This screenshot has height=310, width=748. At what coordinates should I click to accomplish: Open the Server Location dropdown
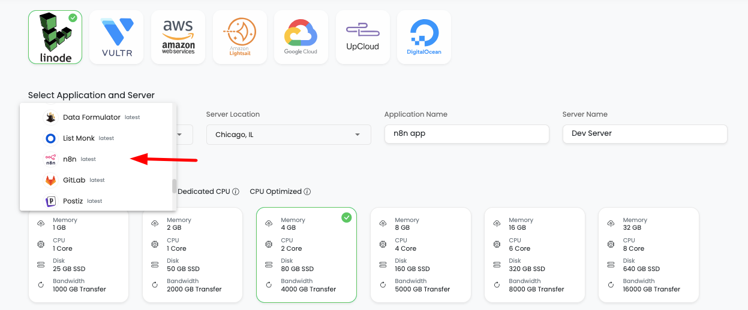pyautogui.click(x=289, y=135)
